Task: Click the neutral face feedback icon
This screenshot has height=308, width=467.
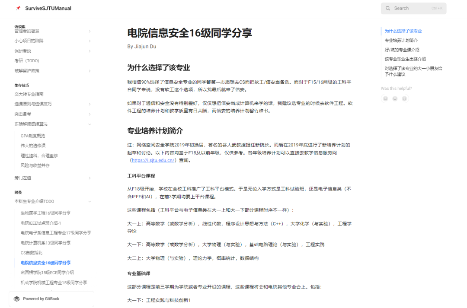Action: click(395, 98)
